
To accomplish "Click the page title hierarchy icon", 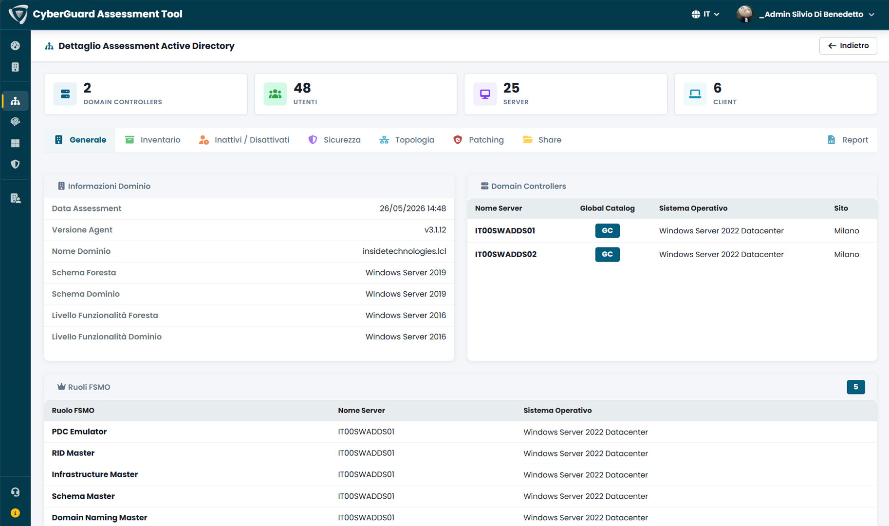I will pos(49,46).
